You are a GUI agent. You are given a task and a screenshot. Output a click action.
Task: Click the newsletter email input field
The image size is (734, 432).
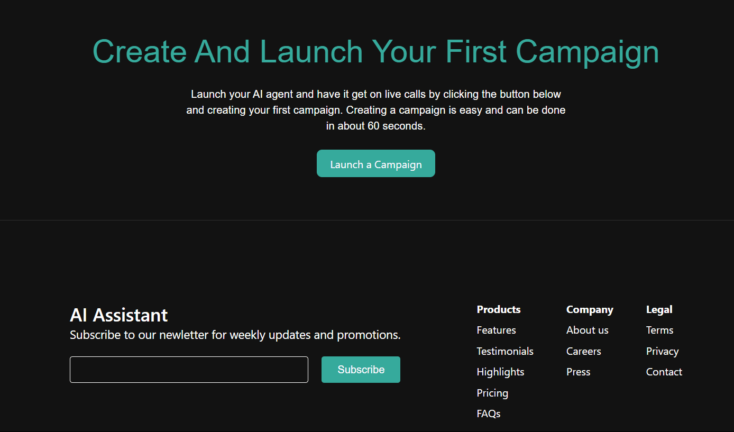click(x=189, y=370)
